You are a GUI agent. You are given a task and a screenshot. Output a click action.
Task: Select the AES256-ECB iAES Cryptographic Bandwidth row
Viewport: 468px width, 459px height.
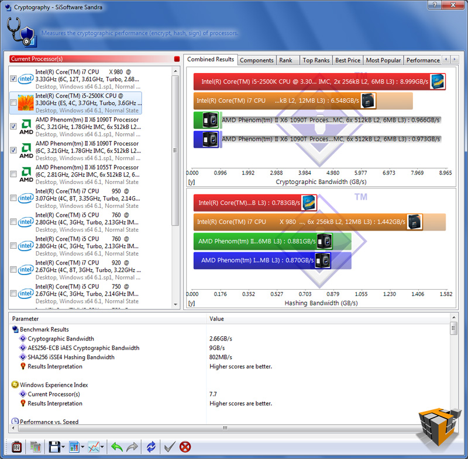230,348
